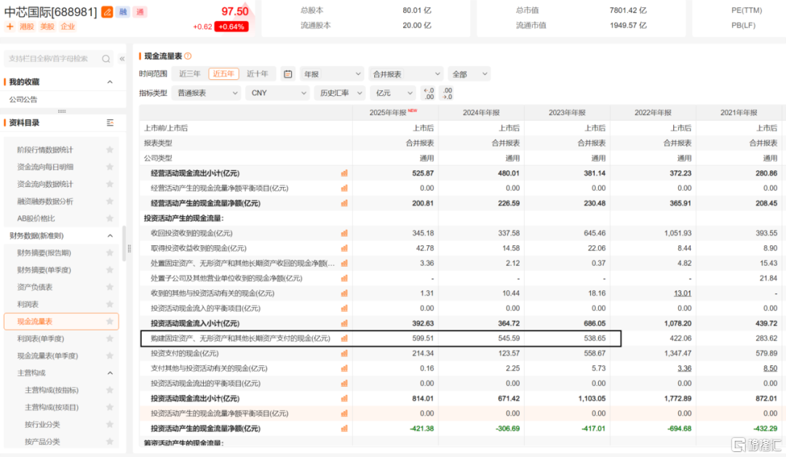
Task: Open chart icon for 收到的其他与投资活动有关的现金 row
Action: coord(344,294)
